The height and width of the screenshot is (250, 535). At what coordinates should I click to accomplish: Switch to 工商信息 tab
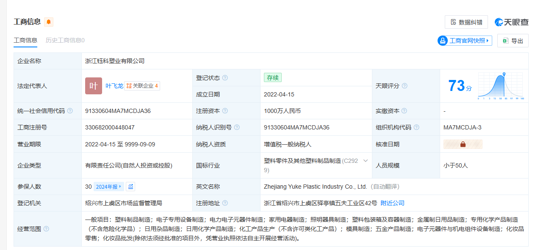click(x=25, y=40)
